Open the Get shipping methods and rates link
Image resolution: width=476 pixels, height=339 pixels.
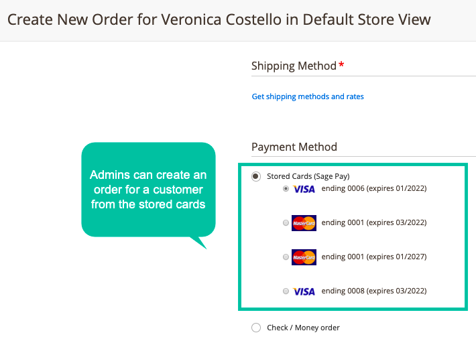tap(308, 96)
